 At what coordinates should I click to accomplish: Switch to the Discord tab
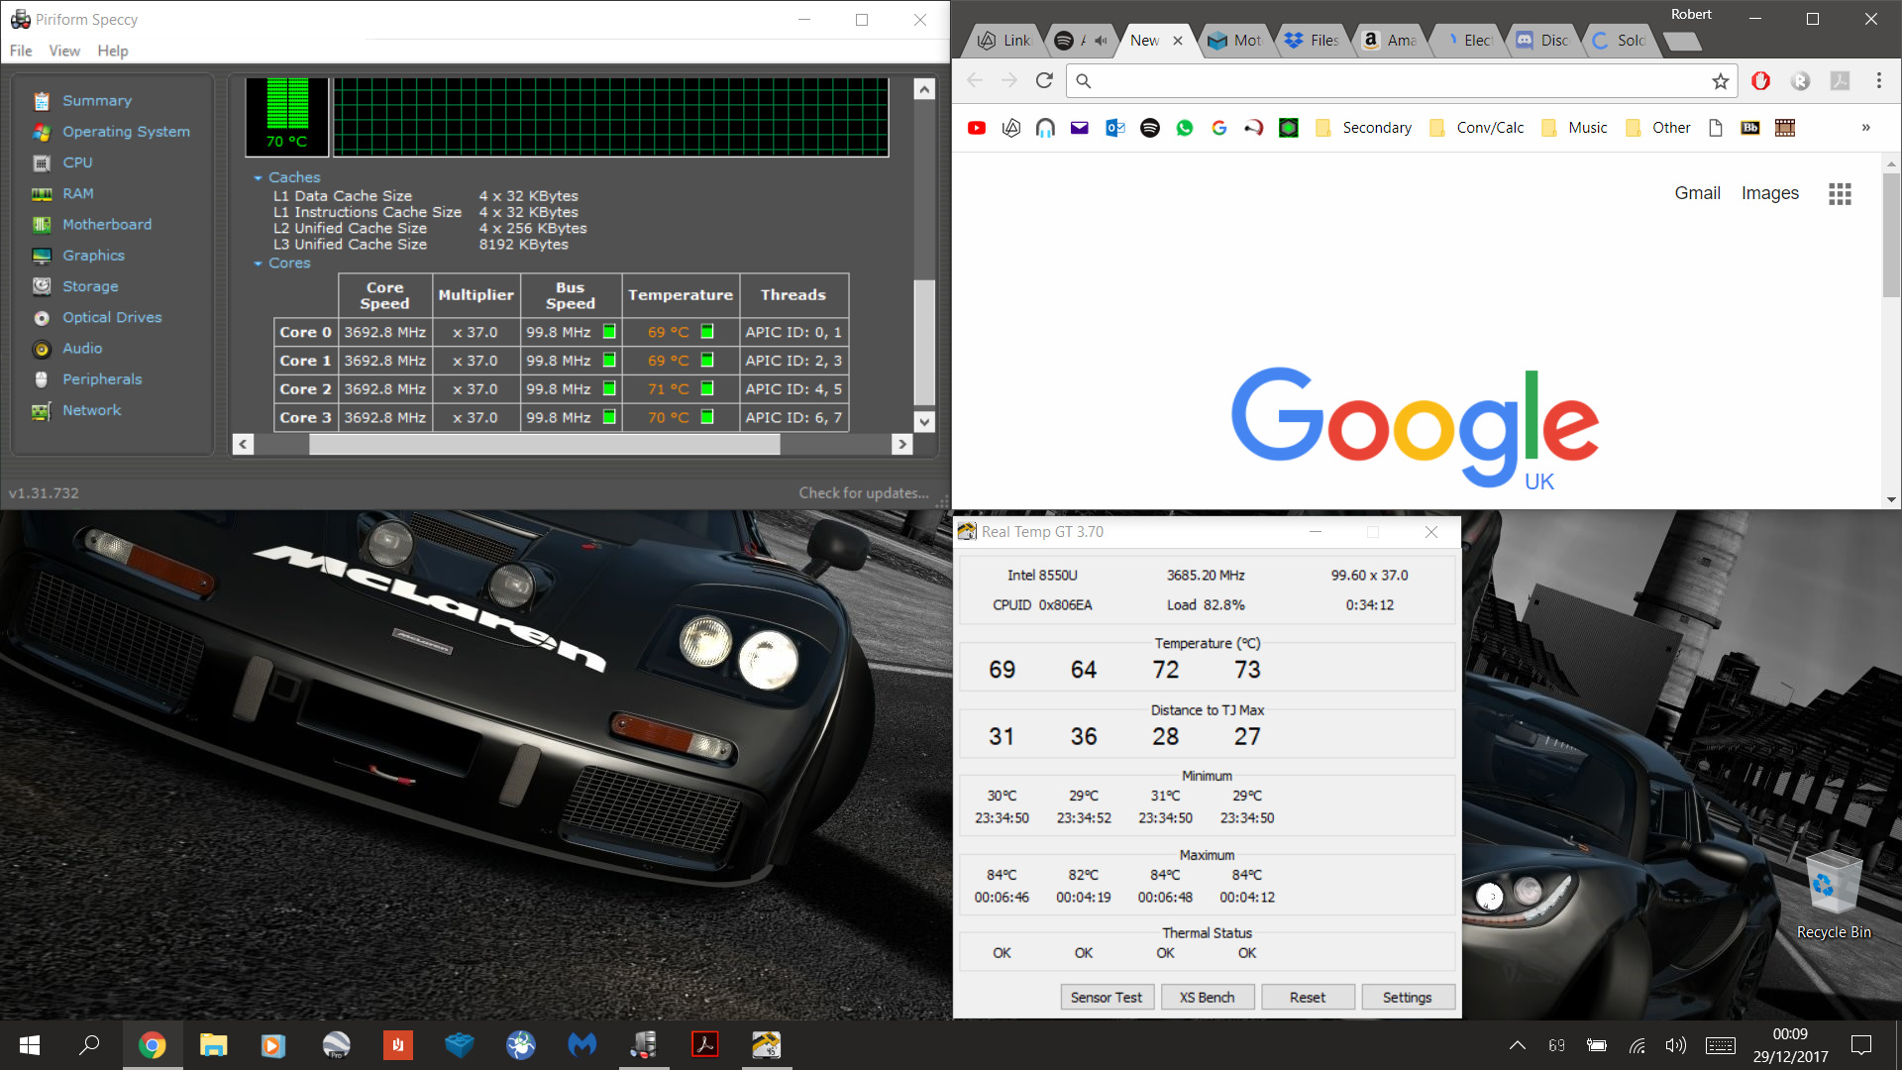pyautogui.click(x=1543, y=41)
